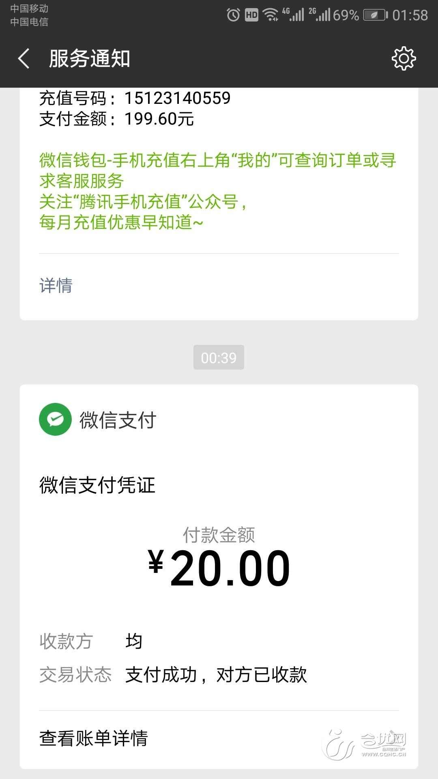Tap the alarm clock status icon
Viewport: 438px width, 779px height.
tap(233, 15)
